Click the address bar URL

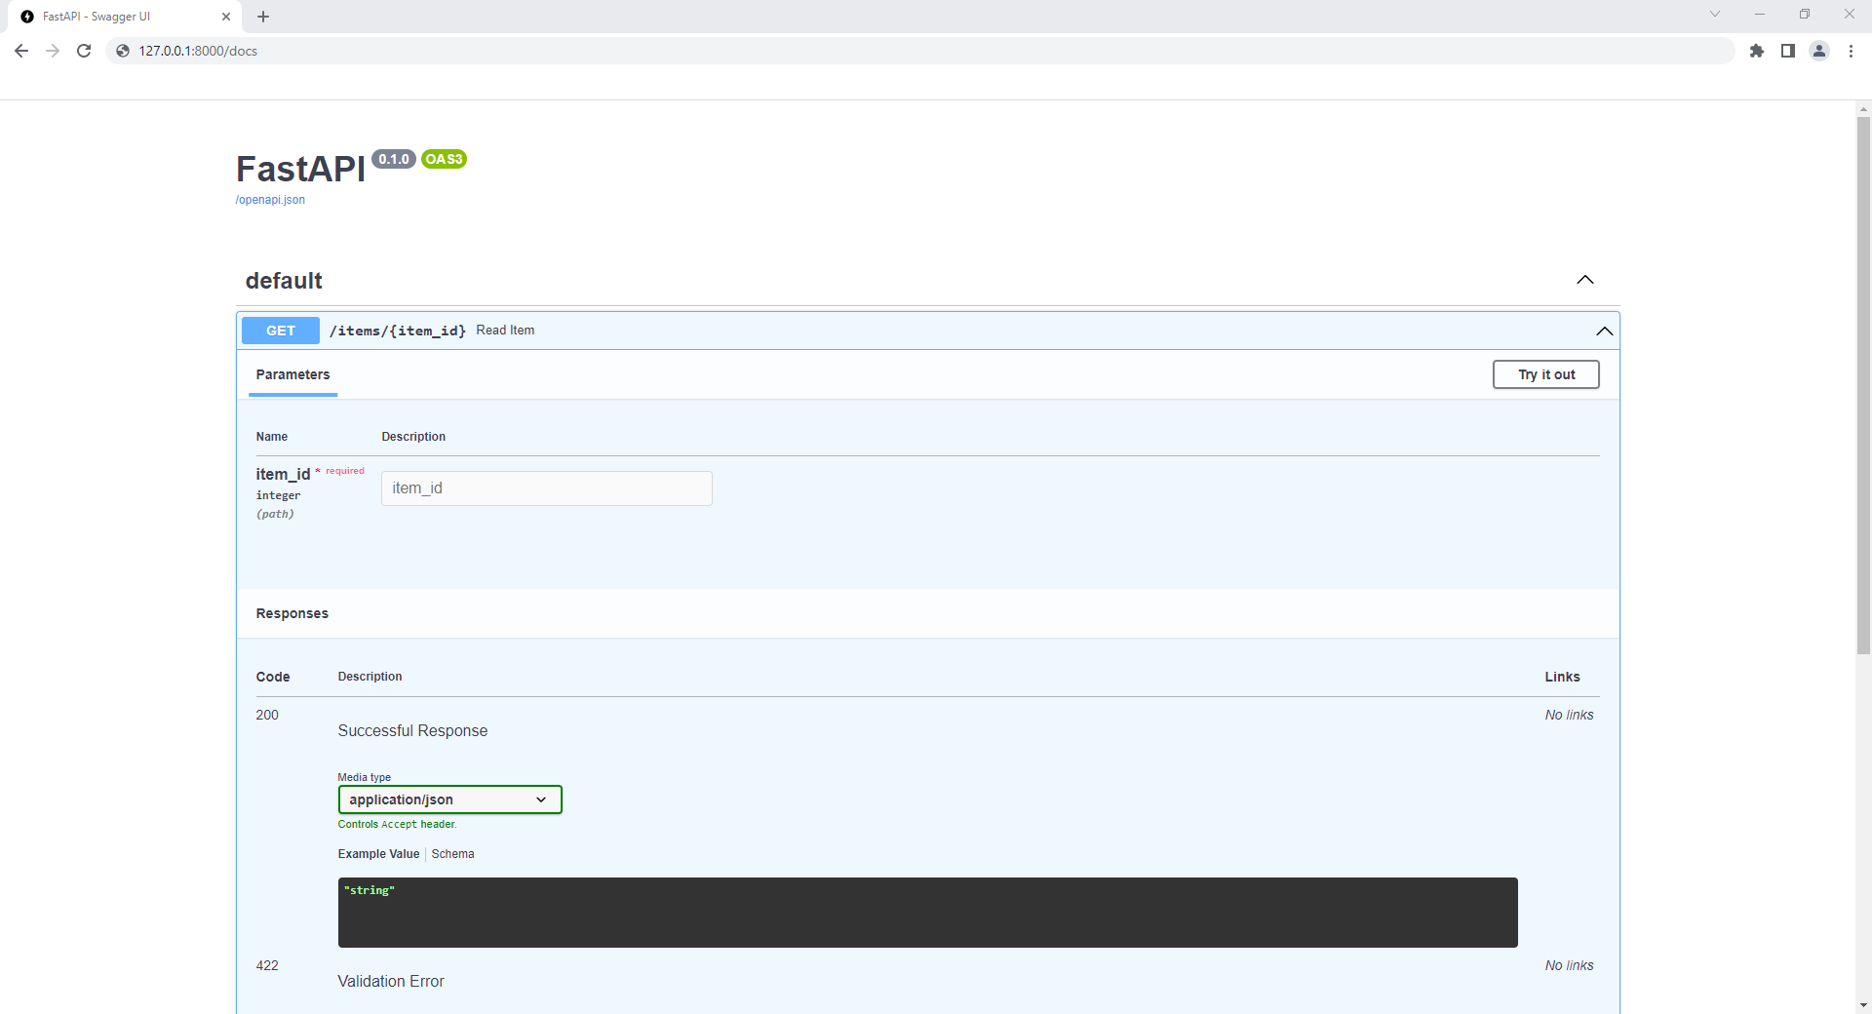coord(198,51)
